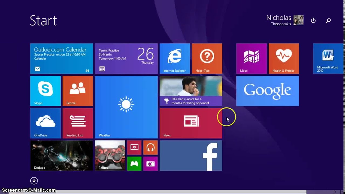Open the small Camera tile
This screenshot has height=194, width=345.
tap(150, 164)
